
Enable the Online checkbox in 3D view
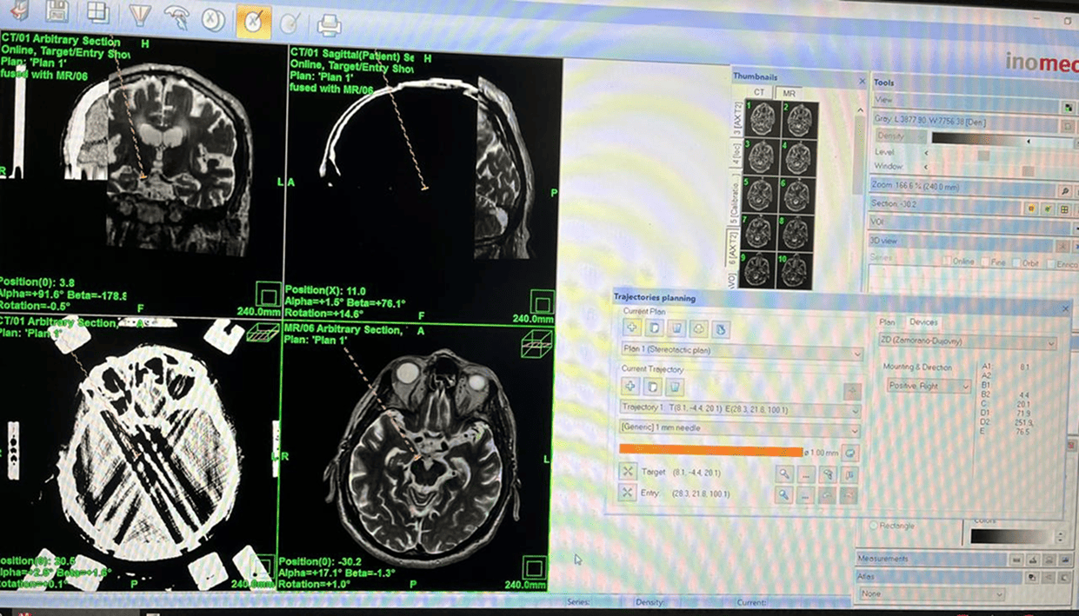pos(948,262)
